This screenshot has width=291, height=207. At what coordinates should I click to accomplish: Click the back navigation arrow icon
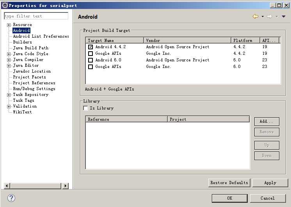(256, 16)
